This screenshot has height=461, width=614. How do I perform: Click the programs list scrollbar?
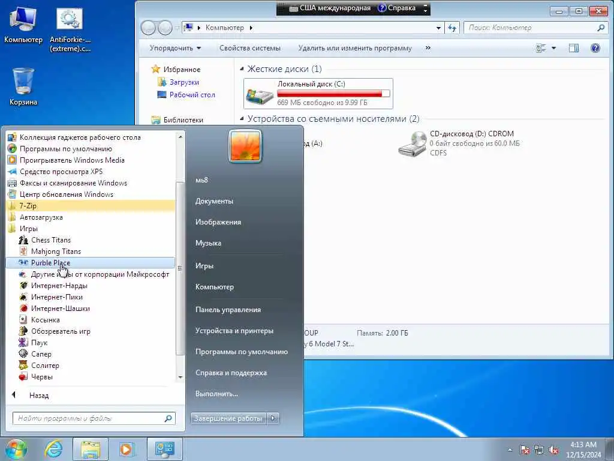[180, 268]
